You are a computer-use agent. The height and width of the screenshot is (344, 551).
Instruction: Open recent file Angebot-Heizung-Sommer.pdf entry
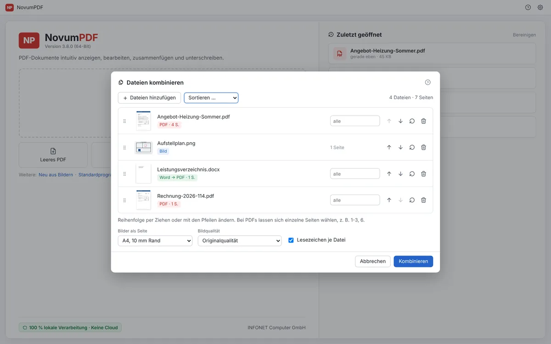point(432,54)
